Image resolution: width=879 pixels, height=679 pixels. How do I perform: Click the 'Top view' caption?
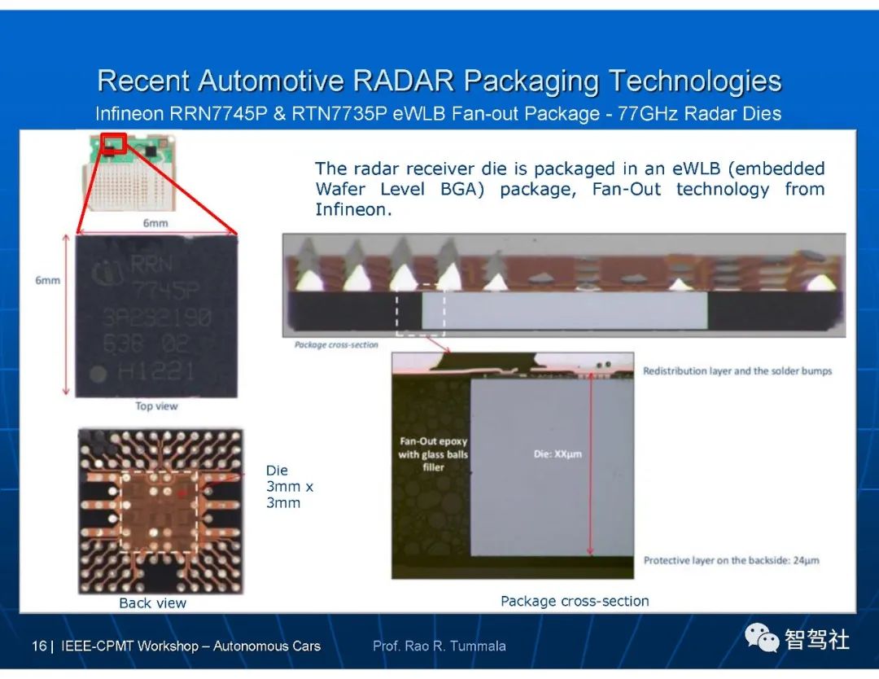pyautogui.click(x=156, y=406)
